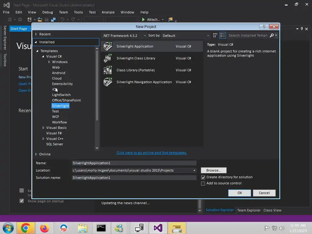Click the search magnifier icon
The image size is (312, 234).
click(x=271, y=35)
